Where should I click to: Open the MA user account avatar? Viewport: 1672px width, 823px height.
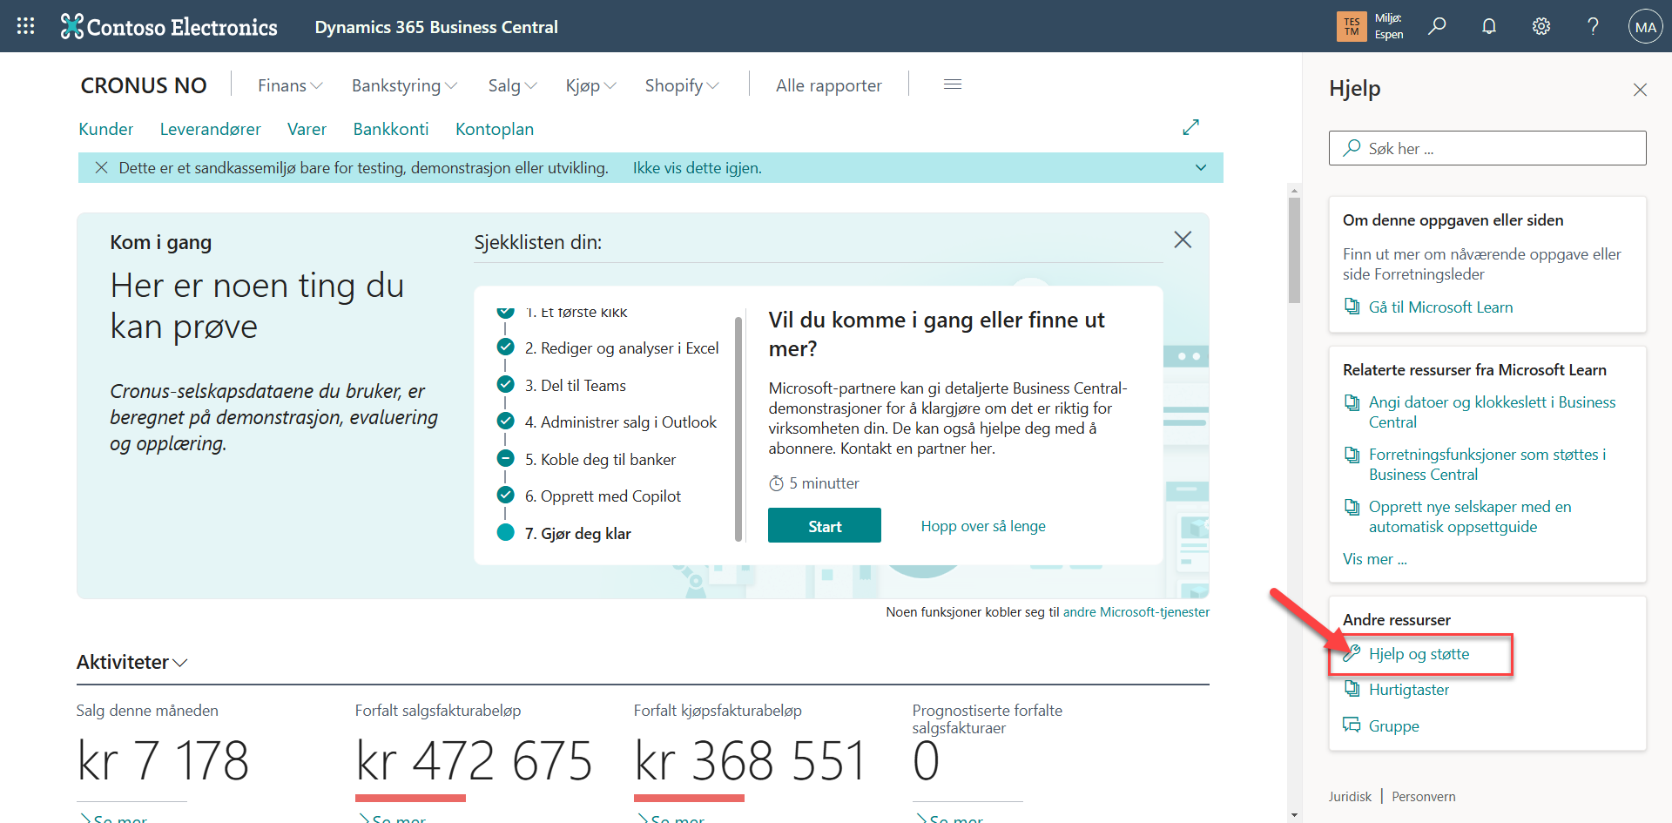pyautogui.click(x=1645, y=27)
